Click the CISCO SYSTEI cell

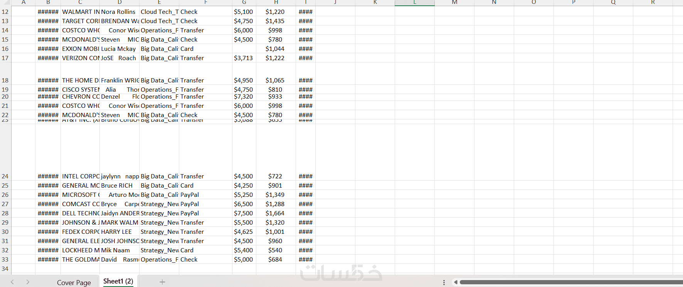tap(80, 89)
